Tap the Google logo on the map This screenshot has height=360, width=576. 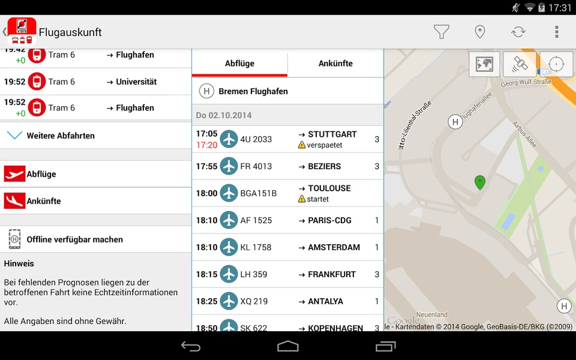pyautogui.click(x=403, y=320)
